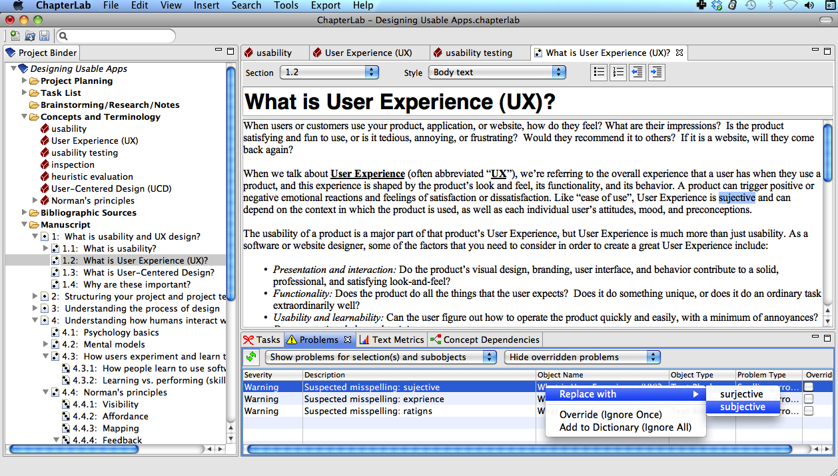
Task: Switch to the Text Metrics tab
Action: (x=392, y=340)
